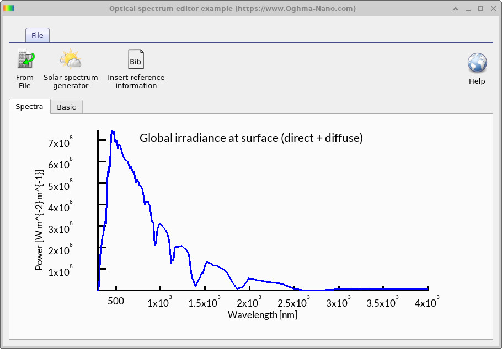Screen dimensions: 502x349
Task: Select the sun-and-clouds generator icon
Action: click(x=71, y=58)
